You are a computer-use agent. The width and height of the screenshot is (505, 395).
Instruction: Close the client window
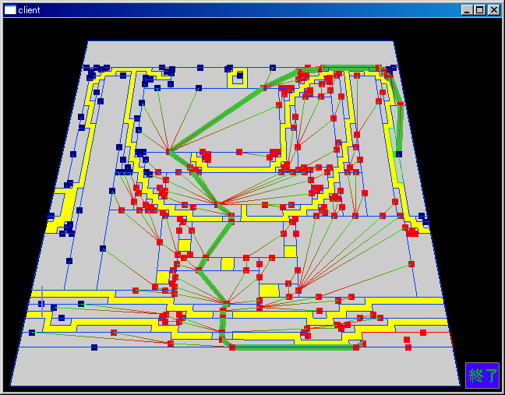(x=494, y=10)
